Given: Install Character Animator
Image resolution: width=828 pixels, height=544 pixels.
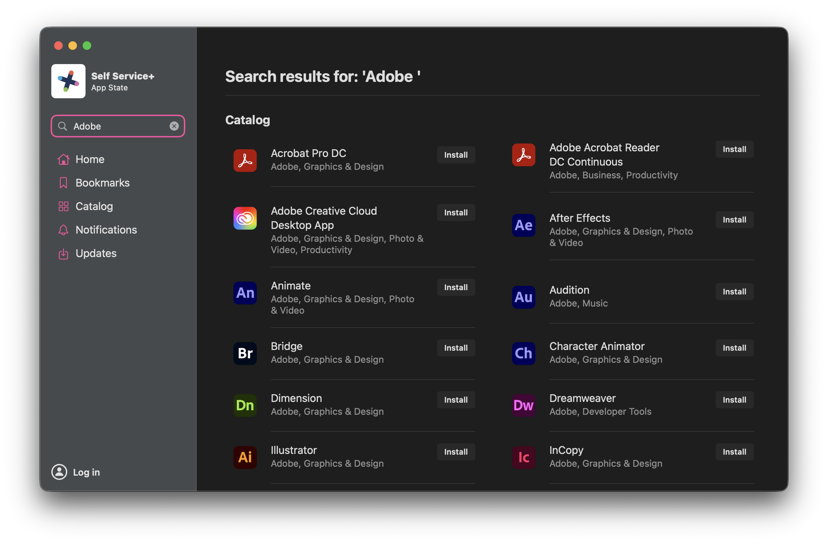Looking at the screenshot, I should pos(734,348).
